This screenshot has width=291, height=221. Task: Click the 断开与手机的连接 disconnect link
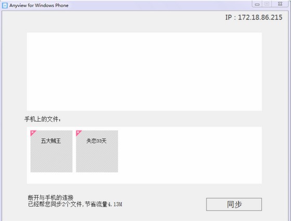(50, 198)
